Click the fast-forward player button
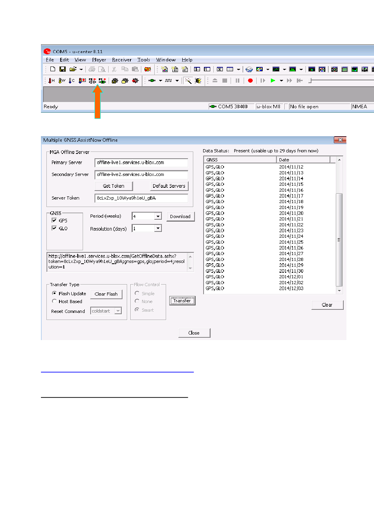 [x=290, y=81]
